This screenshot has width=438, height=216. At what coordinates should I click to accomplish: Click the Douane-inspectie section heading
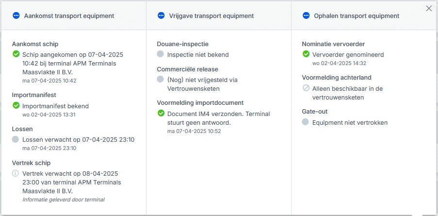click(183, 44)
